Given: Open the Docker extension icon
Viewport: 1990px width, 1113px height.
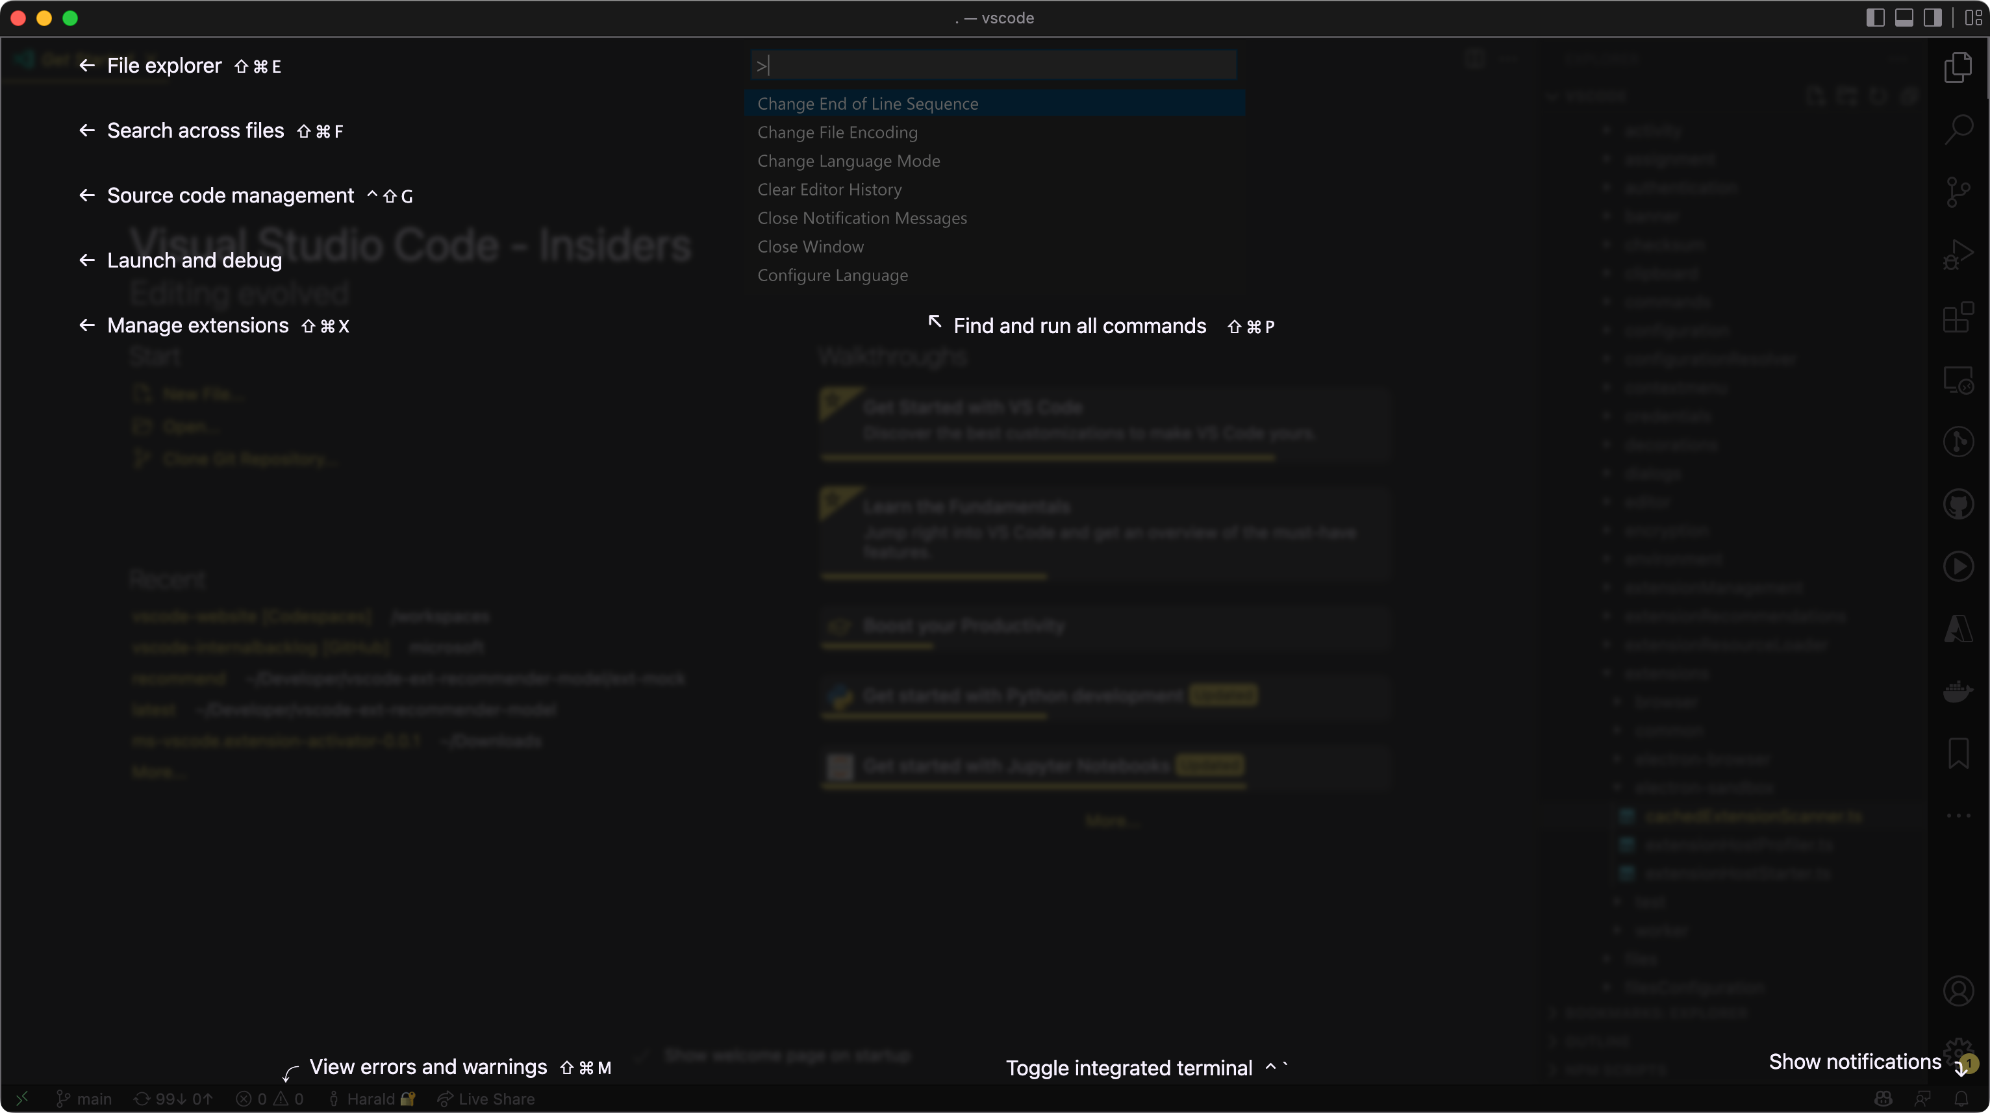Looking at the screenshot, I should (x=1959, y=690).
